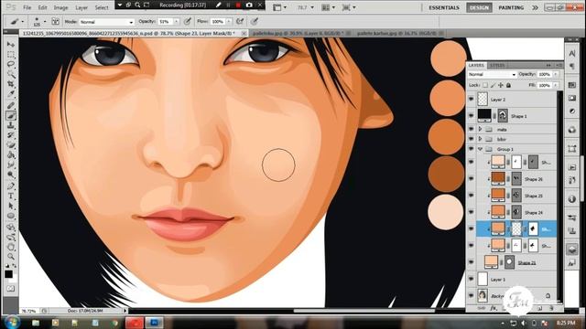Click the dark brown palette circle

coord(446,175)
